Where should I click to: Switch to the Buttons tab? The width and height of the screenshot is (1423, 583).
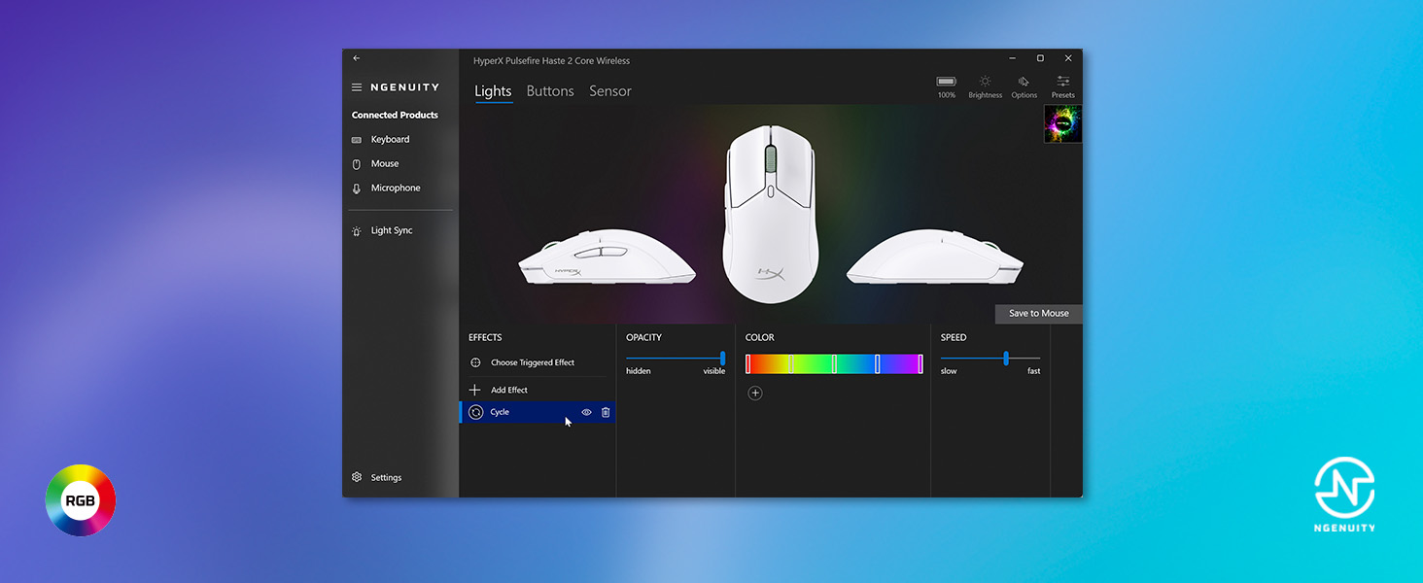(550, 90)
